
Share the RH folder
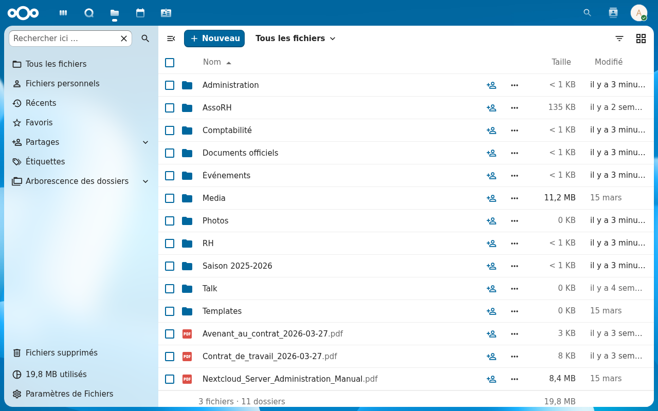491,244
